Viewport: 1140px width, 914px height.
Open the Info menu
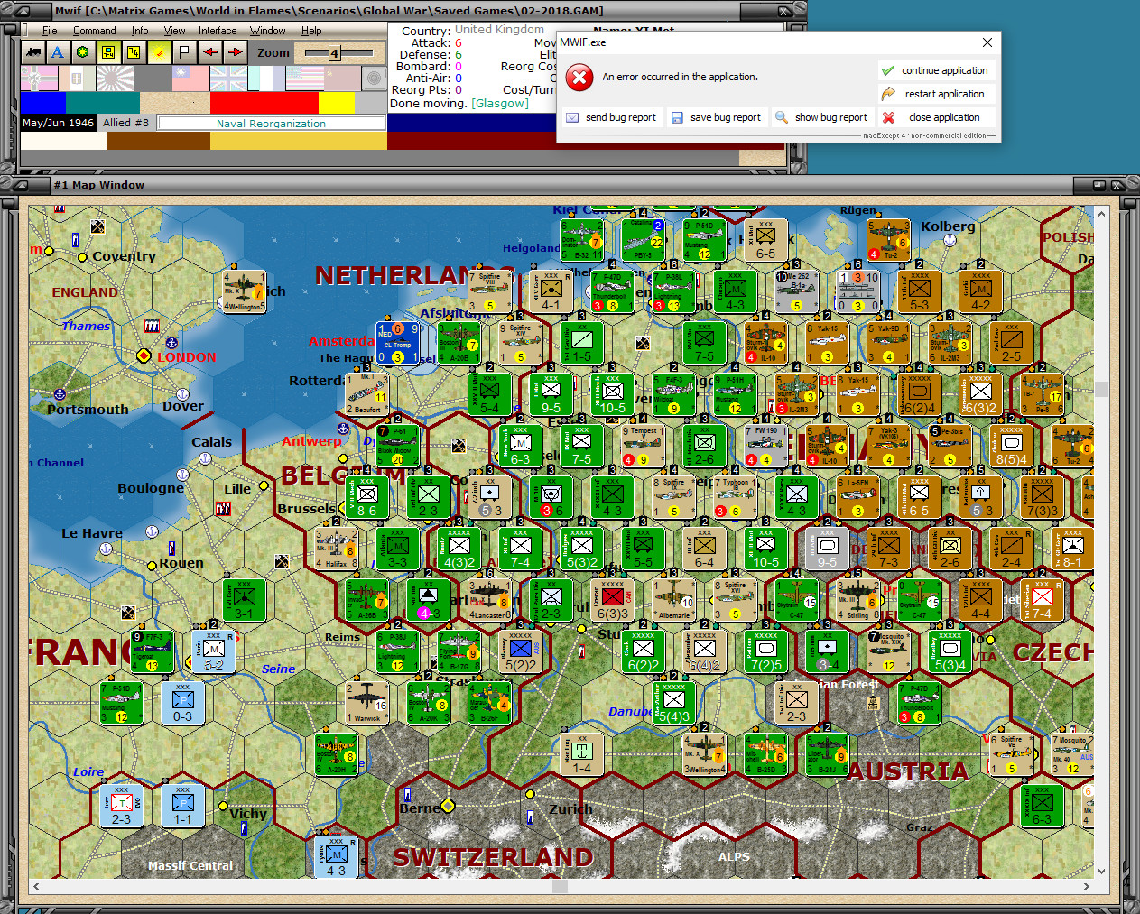click(140, 31)
